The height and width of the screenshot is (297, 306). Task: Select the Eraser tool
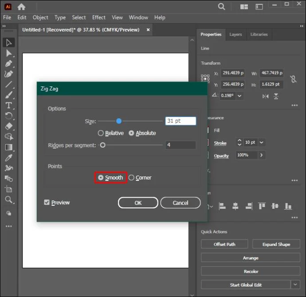click(x=8, y=126)
